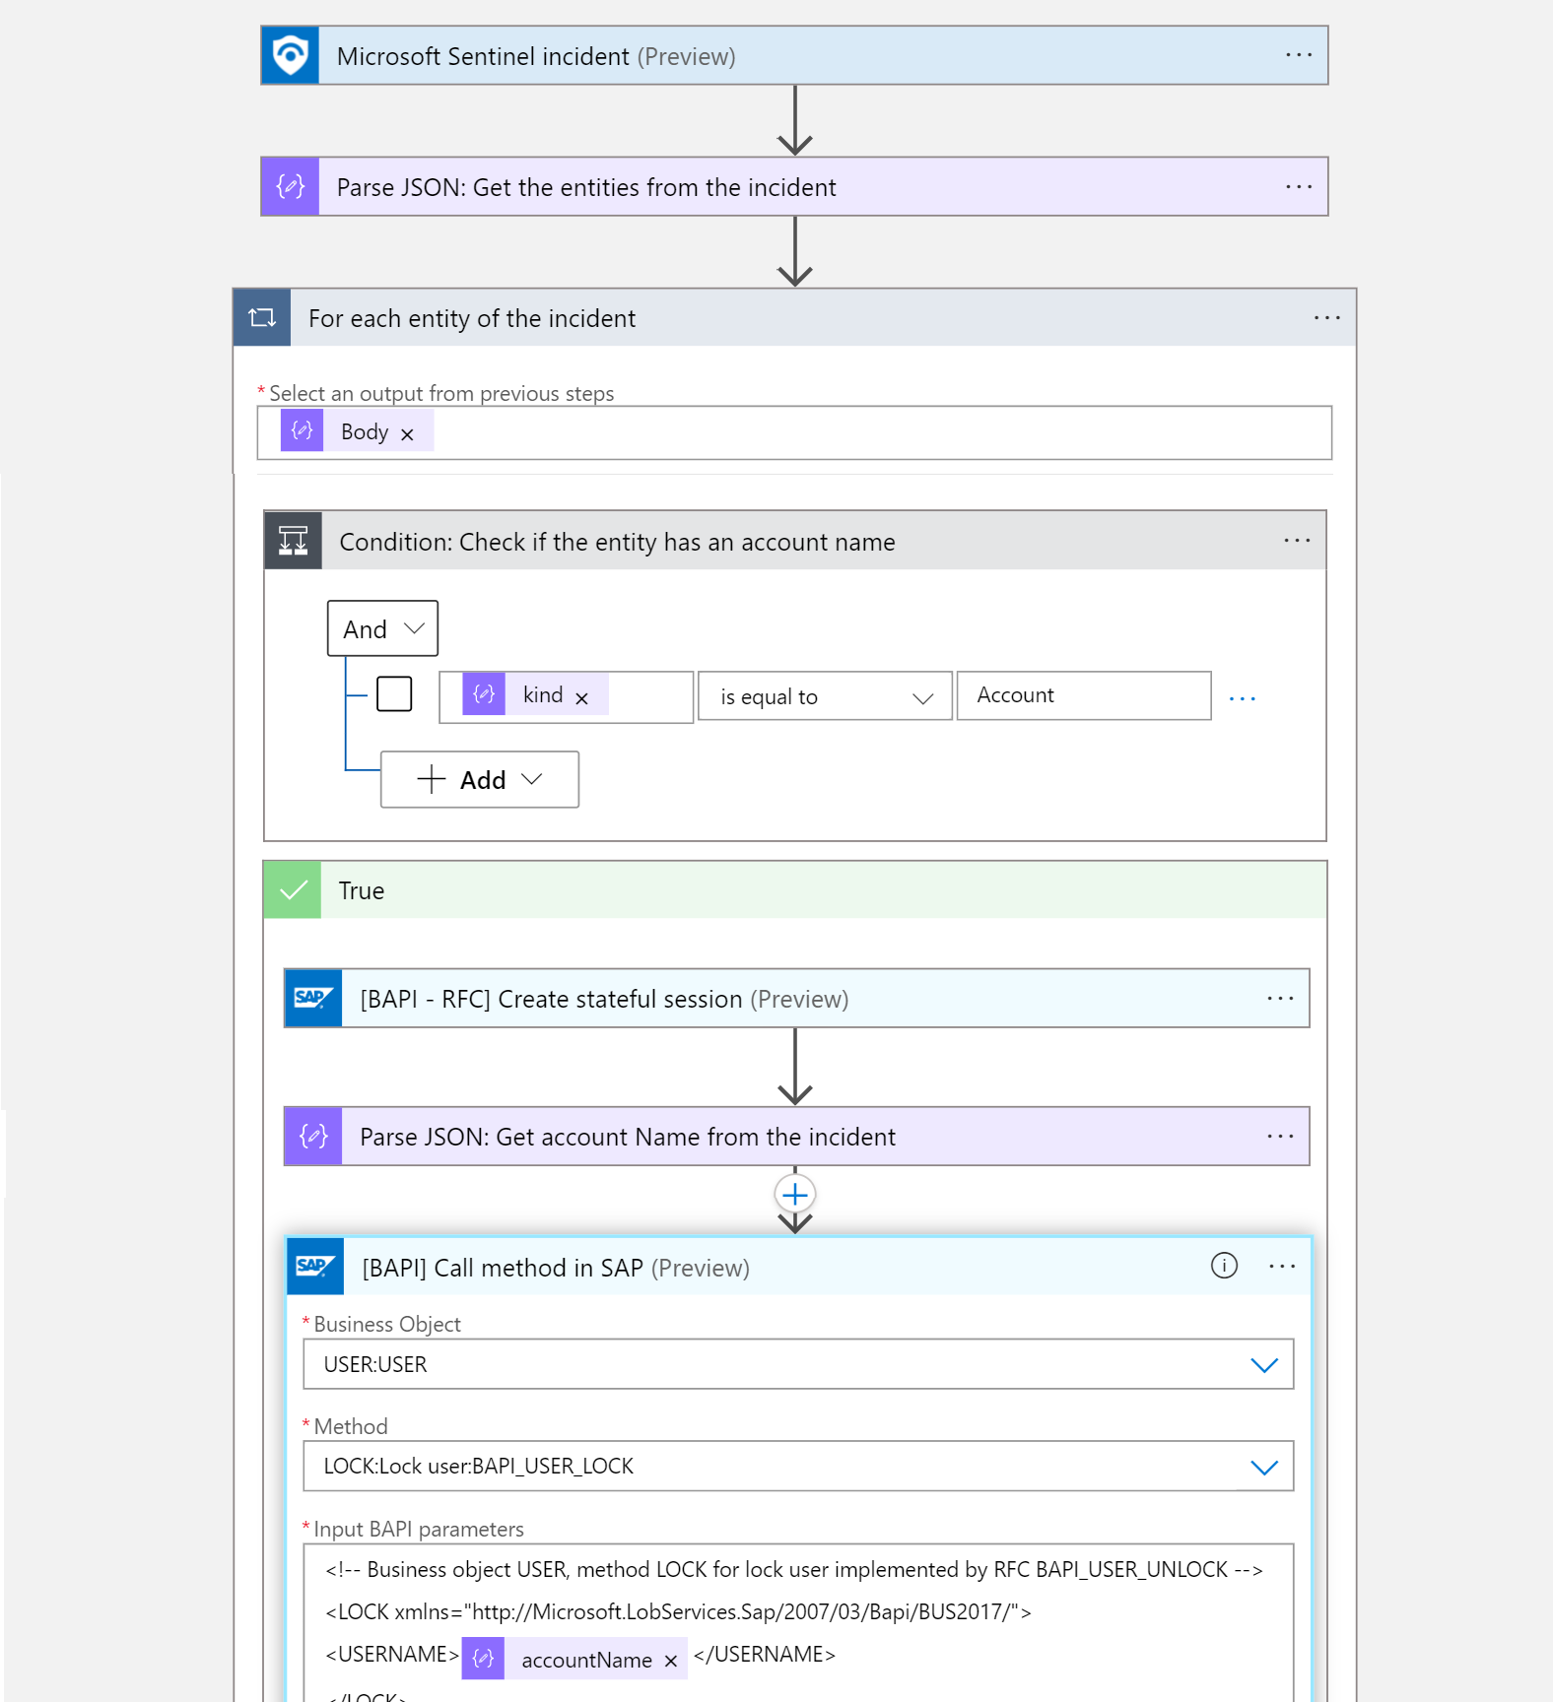1553x1702 pixels.
Task: Click the Add button in the condition
Action: point(480,780)
